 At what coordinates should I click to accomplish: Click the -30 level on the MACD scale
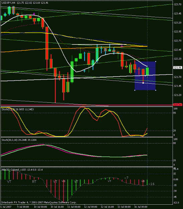[x=175, y=191]
